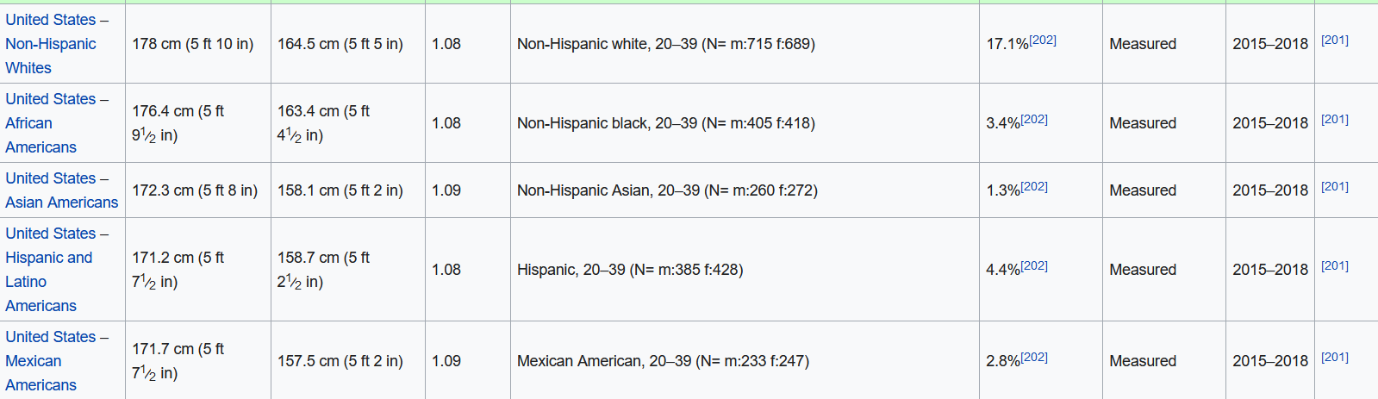Follow citation [202] next to 4.4%
Image resolution: width=1378 pixels, height=399 pixels.
1034,265
